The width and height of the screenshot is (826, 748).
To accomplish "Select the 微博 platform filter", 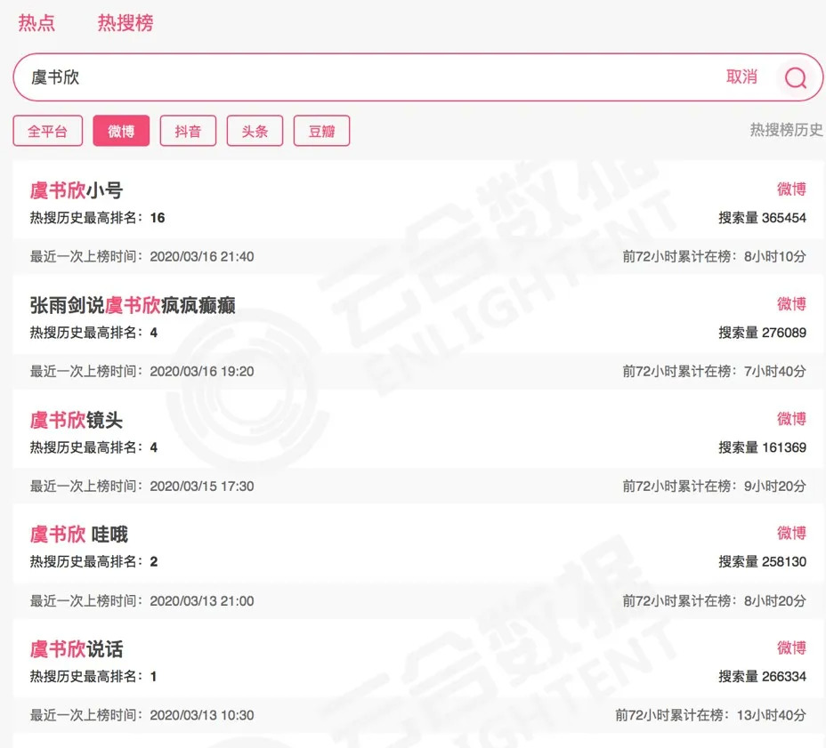I will 121,131.
